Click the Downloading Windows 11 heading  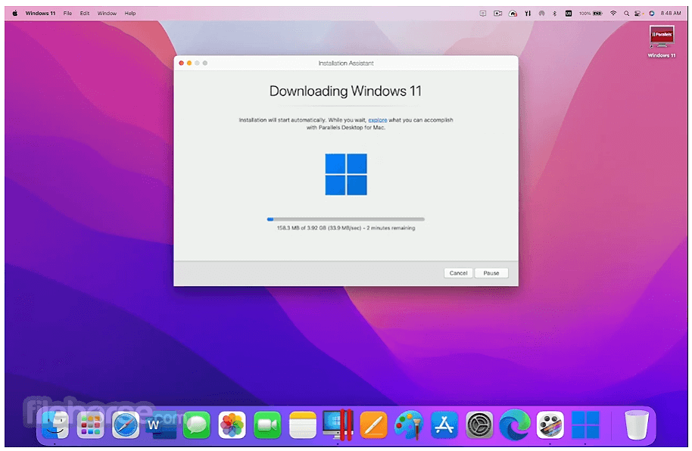[345, 91]
